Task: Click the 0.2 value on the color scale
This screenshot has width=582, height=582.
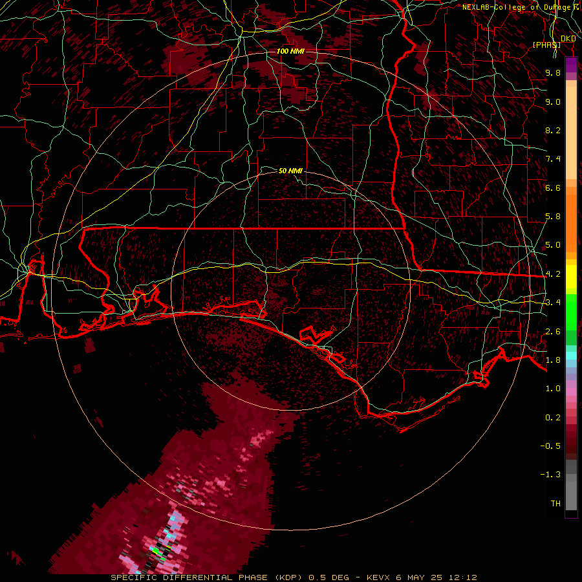Action: [x=553, y=418]
